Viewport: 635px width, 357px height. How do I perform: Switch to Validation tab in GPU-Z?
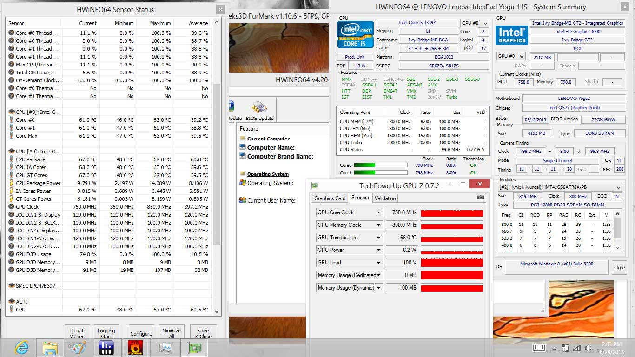point(385,198)
